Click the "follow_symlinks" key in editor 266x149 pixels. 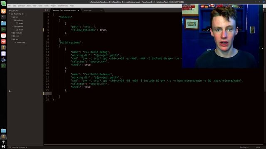pyautogui.click(x=84, y=30)
